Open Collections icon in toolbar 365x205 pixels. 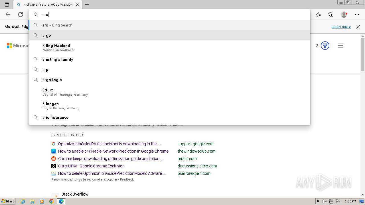pyautogui.click(x=331, y=15)
